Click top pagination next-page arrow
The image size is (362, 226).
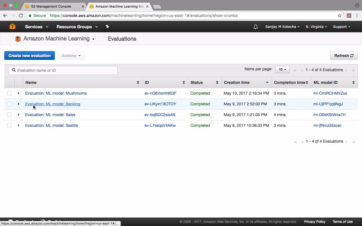[346, 70]
